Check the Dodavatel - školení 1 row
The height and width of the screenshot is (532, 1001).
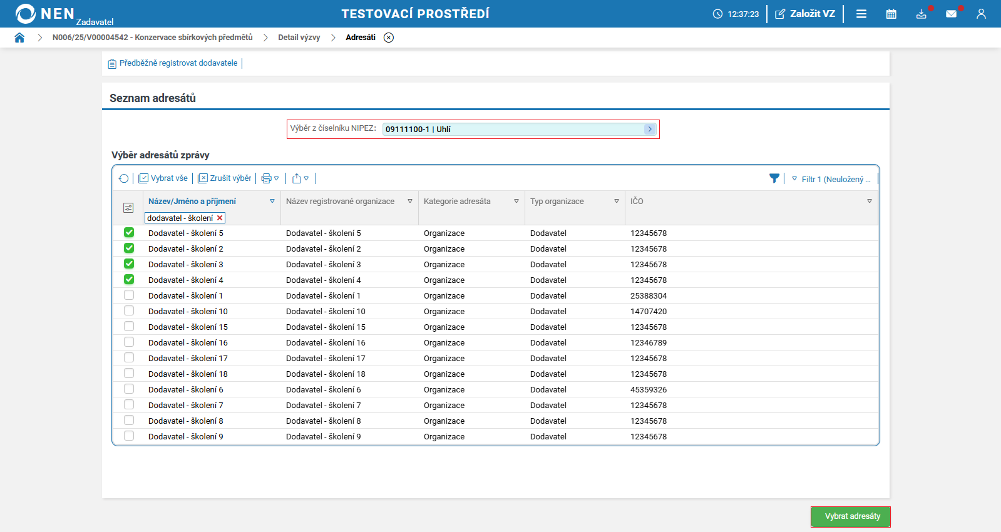tap(129, 295)
